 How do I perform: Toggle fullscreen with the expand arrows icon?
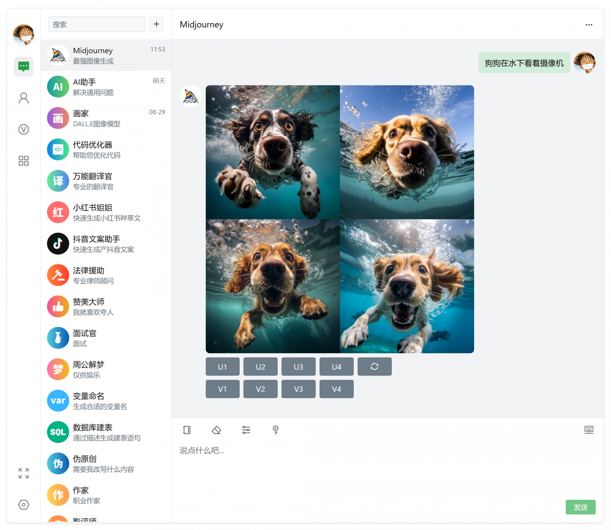point(23,473)
